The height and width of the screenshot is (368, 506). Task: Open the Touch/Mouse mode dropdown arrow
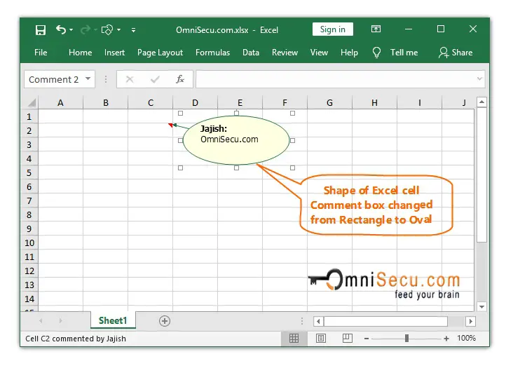118,29
